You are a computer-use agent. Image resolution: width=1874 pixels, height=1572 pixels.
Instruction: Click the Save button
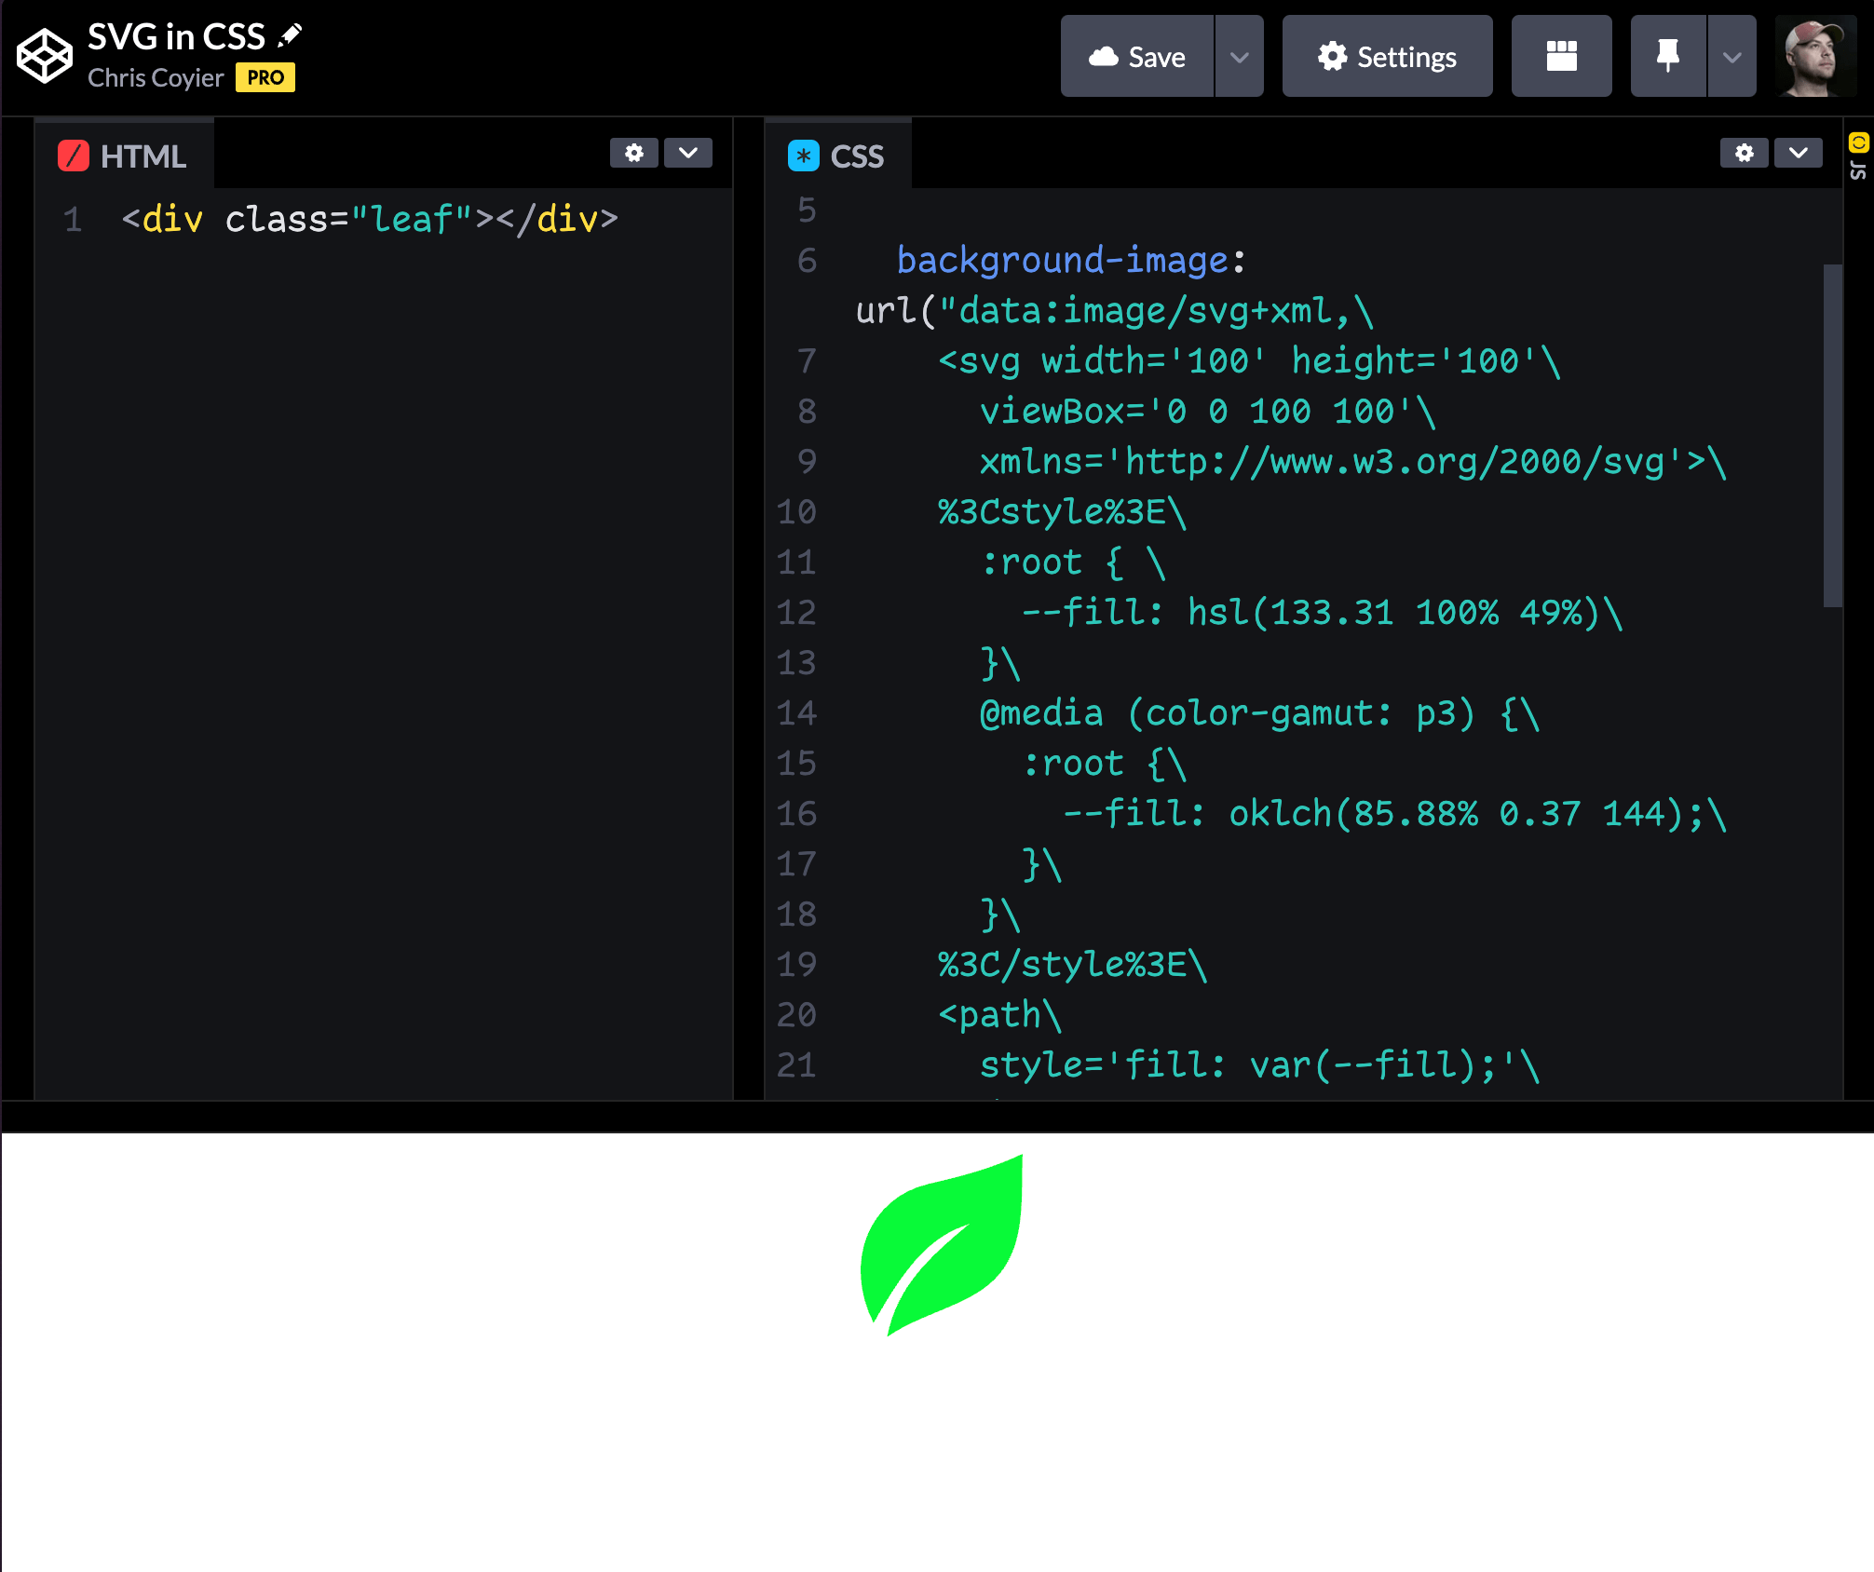[x=1137, y=57]
